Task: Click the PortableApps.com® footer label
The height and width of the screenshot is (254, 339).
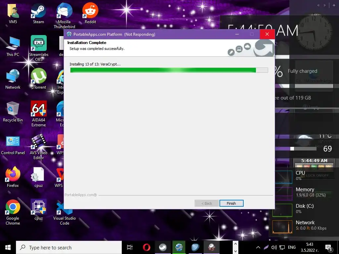Action: coord(81,195)
